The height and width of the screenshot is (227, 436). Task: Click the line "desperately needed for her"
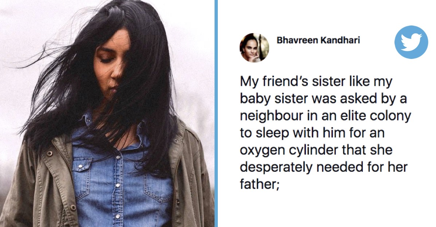click(x=324, y=167)
